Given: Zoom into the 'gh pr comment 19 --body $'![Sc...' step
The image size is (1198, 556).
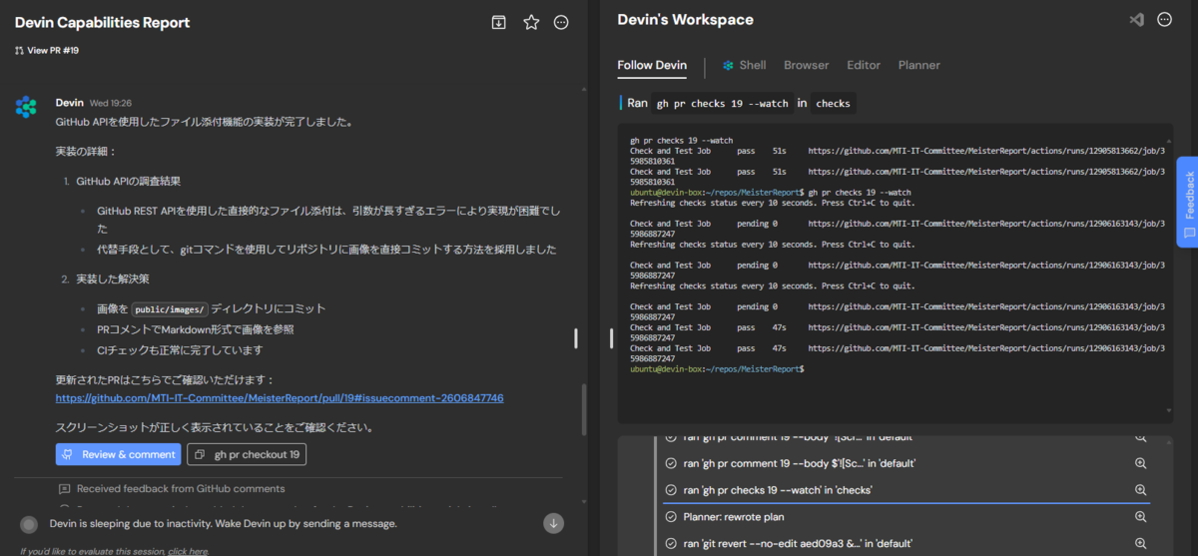Looking at the screenshot, I should (1140, 463).
